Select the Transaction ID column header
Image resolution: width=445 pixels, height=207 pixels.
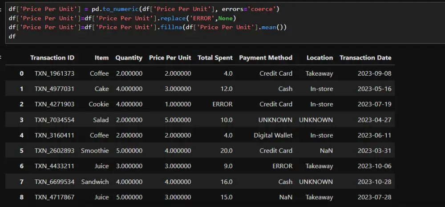[52, 57]
